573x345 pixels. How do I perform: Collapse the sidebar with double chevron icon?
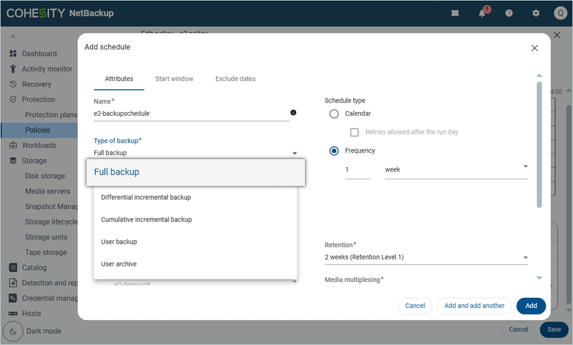tap(13, 37)
